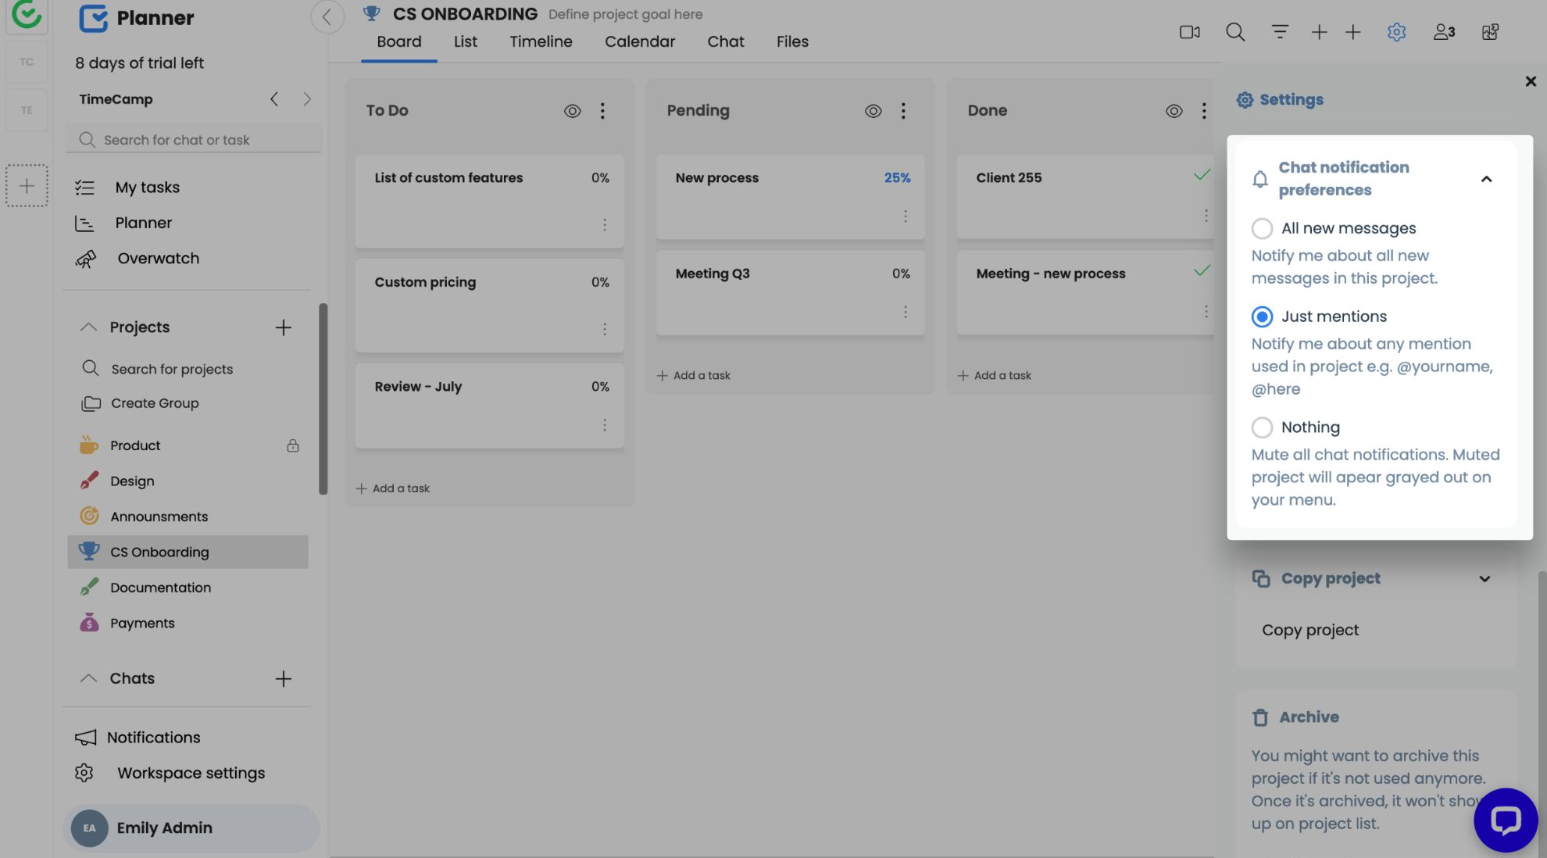Select the All new messages option
The width and height of the screenshot is (1547, 858).
tap(1262, 228)
